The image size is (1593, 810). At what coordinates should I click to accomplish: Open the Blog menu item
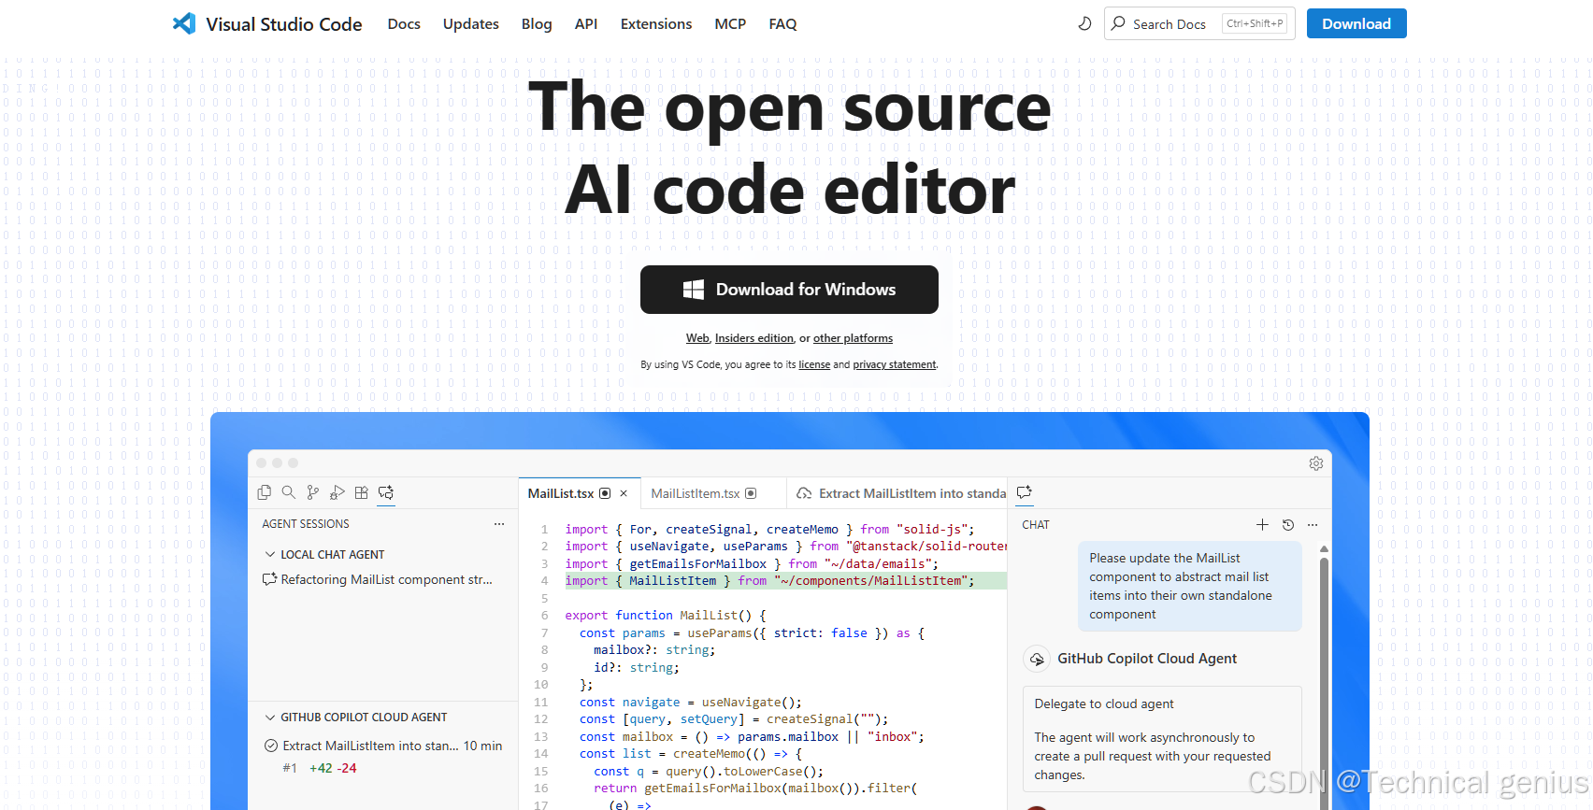tap(537, 24)
